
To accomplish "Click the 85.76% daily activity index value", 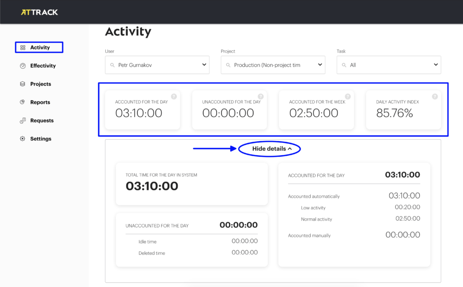I will pos(394,113).
